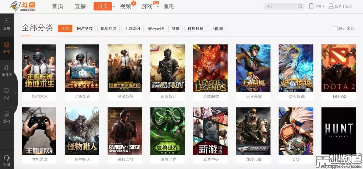Open the 直播 sidebar icon
The image size is (363, 169).
[7, 24]
